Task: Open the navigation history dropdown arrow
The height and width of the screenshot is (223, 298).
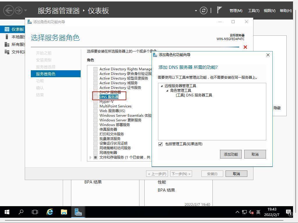Action: (26, 10)
